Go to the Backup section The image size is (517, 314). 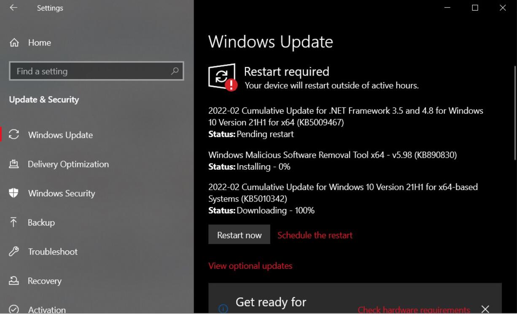point(41,222)
